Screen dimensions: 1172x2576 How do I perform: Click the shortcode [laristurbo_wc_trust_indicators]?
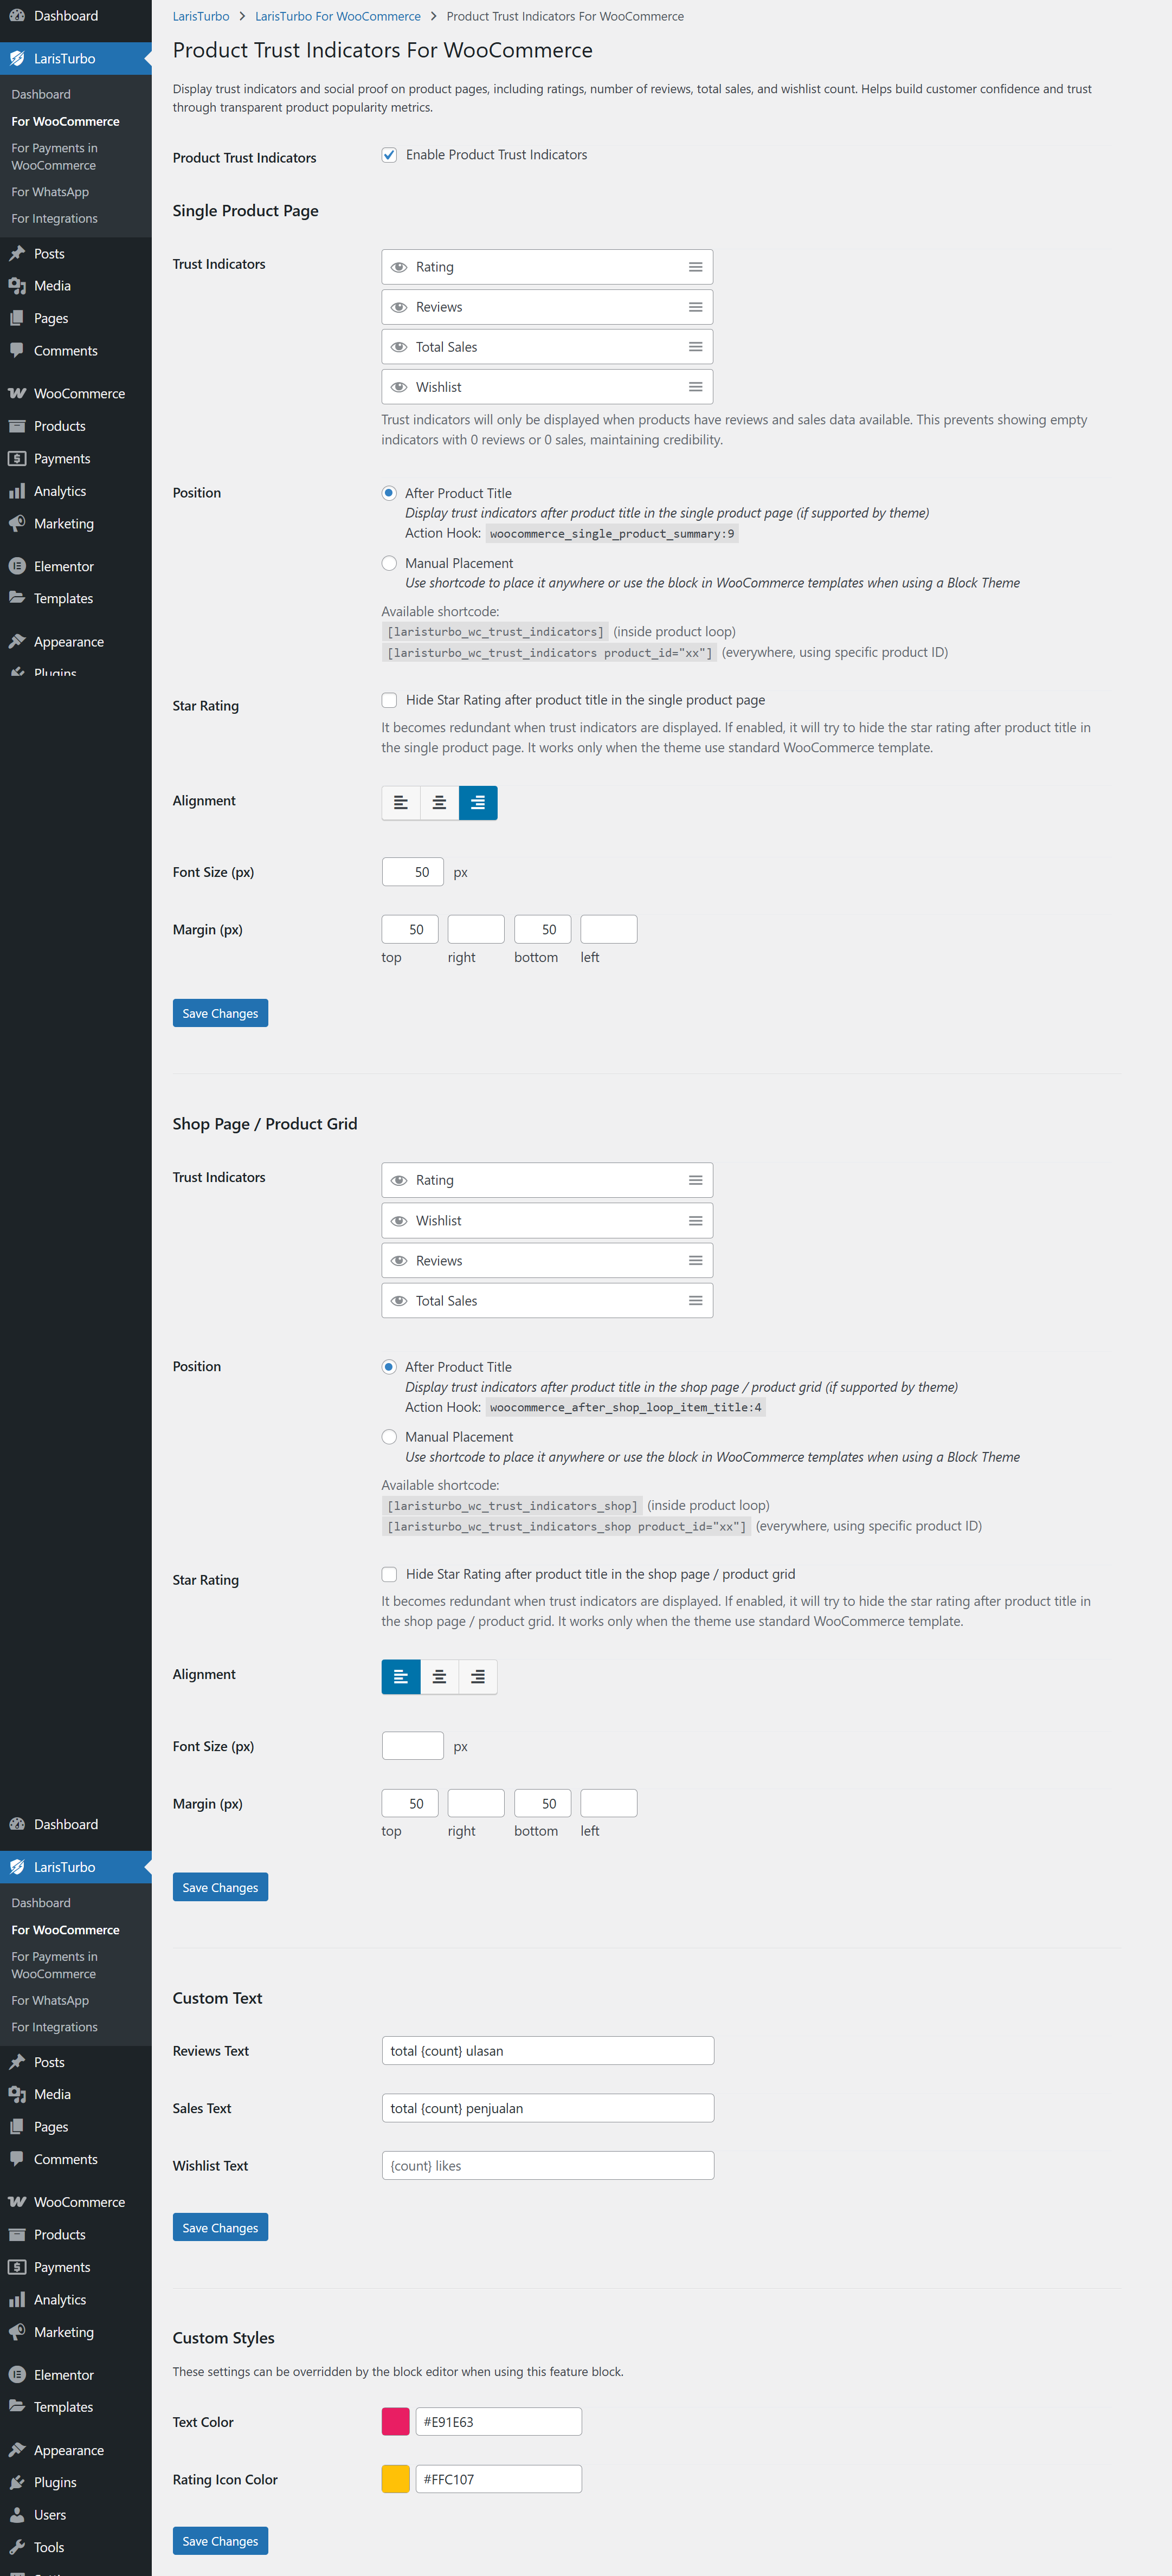(x=496, y=632)
